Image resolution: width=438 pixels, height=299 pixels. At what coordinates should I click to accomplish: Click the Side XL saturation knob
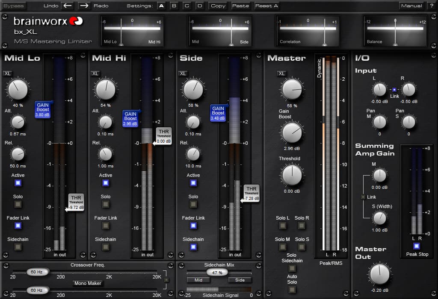click(193, 90)
